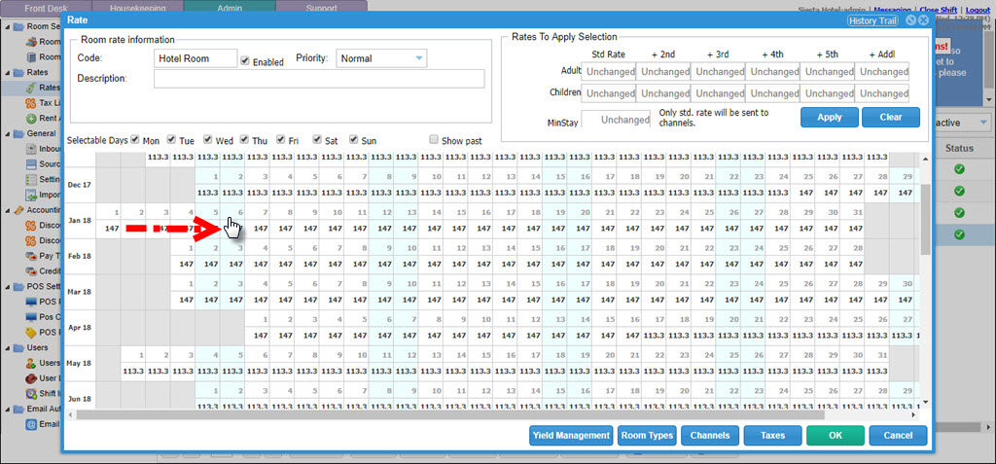Click the POS Sett… folder icon
This screenshot has width=996, height=464.
coord(18,286)
